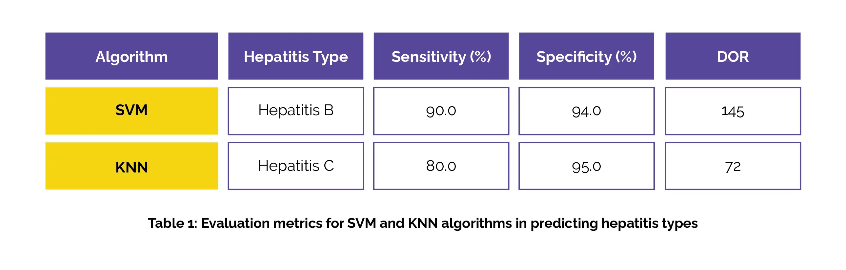
Task: Click 'SVM and KNN' in the caption
Action: point(392,224)
